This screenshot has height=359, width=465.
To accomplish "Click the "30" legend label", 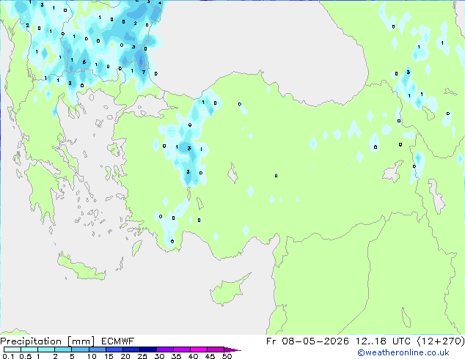I will pos(159,356).
